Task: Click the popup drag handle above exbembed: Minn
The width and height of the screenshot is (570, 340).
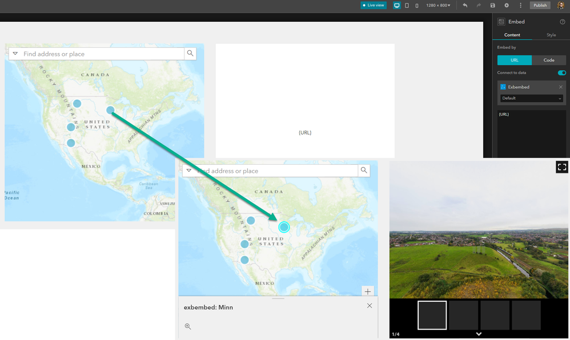Action: tap(278, 298)
